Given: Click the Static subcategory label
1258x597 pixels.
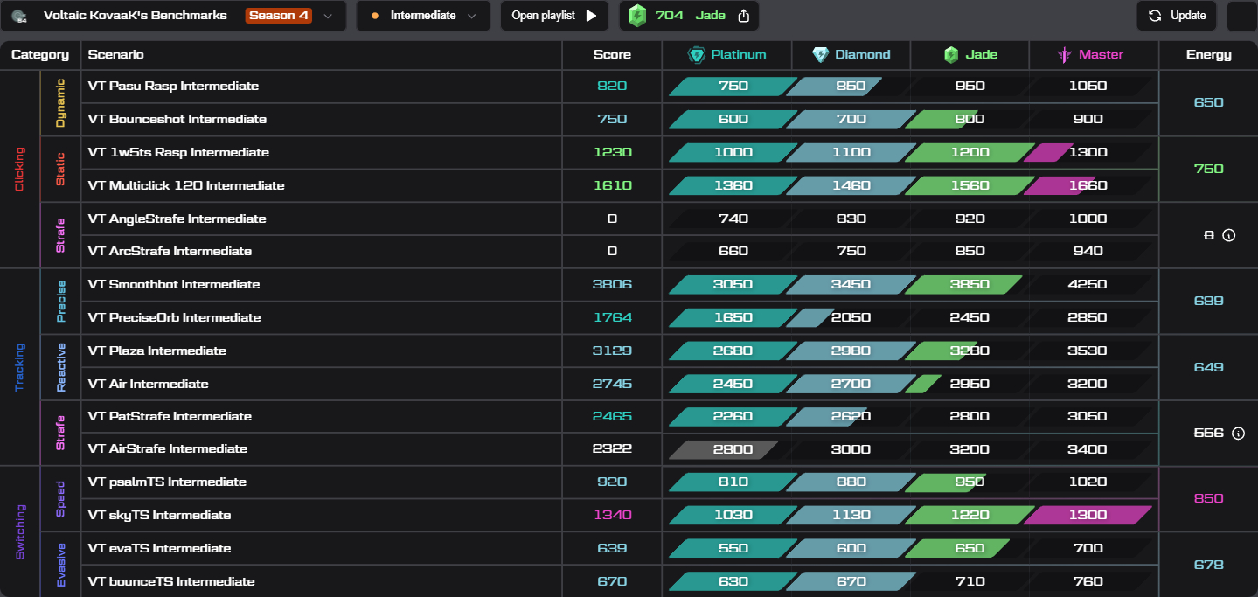Looking at the screenshot, I should pyautogui.click(x=60, y=170).
